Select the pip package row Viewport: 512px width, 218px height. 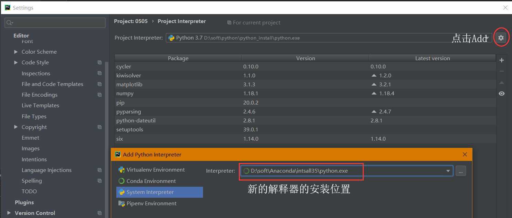pyautogui.click(x=305, y=102)
